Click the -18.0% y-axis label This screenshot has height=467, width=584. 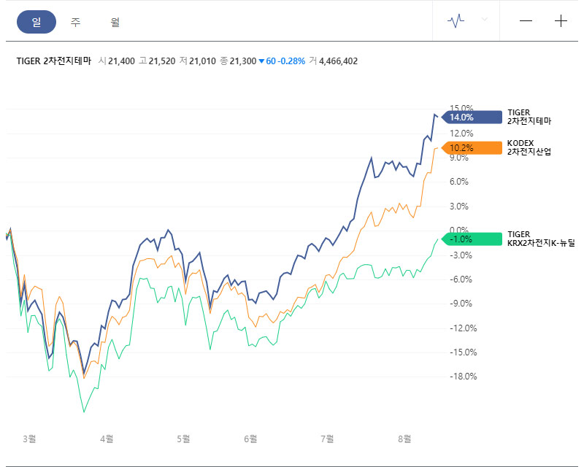(463, 377)
